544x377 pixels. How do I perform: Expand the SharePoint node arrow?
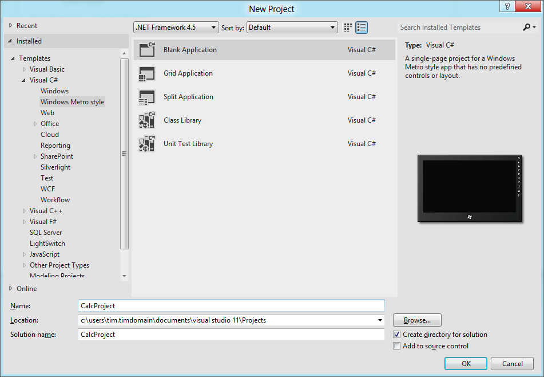coord(35,156)
